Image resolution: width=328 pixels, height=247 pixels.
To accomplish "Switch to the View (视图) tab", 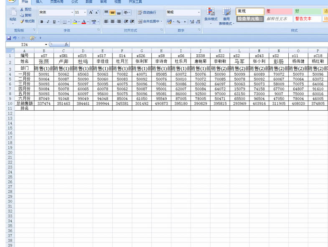I will pos(118,2).
